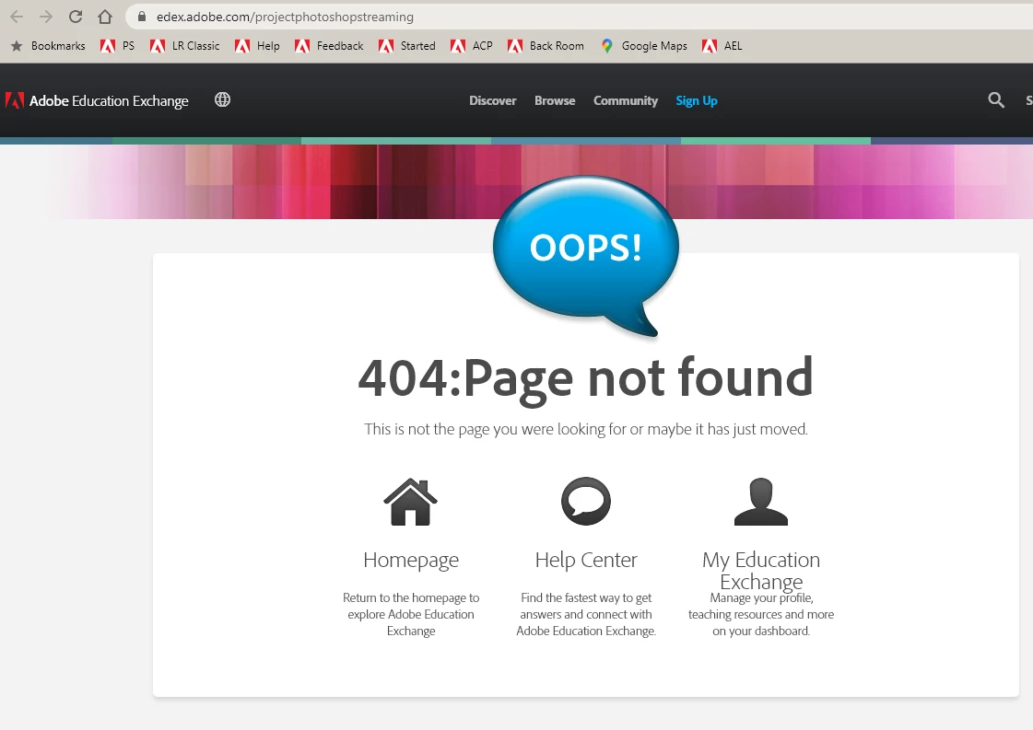Click the Homepage heading link
This screenshot has width=1033, height=730.
click(x=411, y=560)
